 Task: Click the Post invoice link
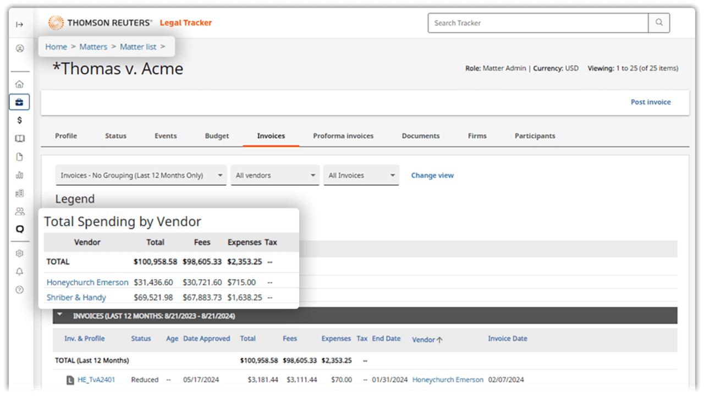pyautogui.click(x=651, y=102)
